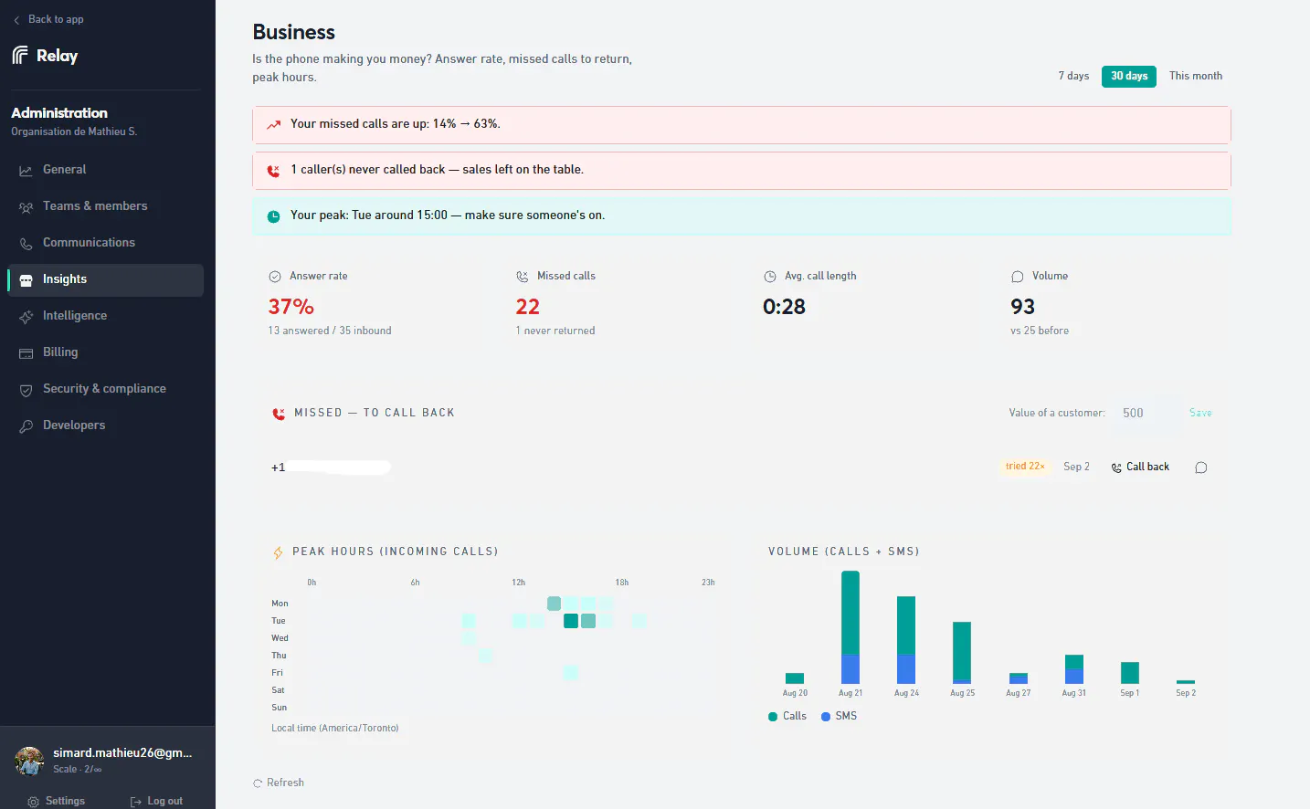This screenshot has width=1310, height=809.
Task: Click the Value of a customer field
Action: (x=1147, y=413)
